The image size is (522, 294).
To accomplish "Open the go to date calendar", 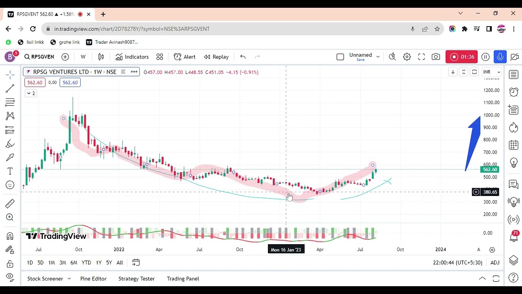I will pyautogui.click(x=136, y=263).
